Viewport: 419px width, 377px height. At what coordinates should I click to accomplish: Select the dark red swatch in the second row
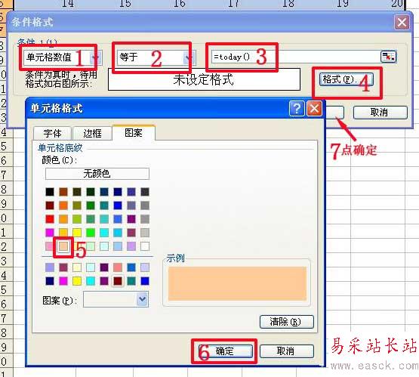click(x=50, y=205)
